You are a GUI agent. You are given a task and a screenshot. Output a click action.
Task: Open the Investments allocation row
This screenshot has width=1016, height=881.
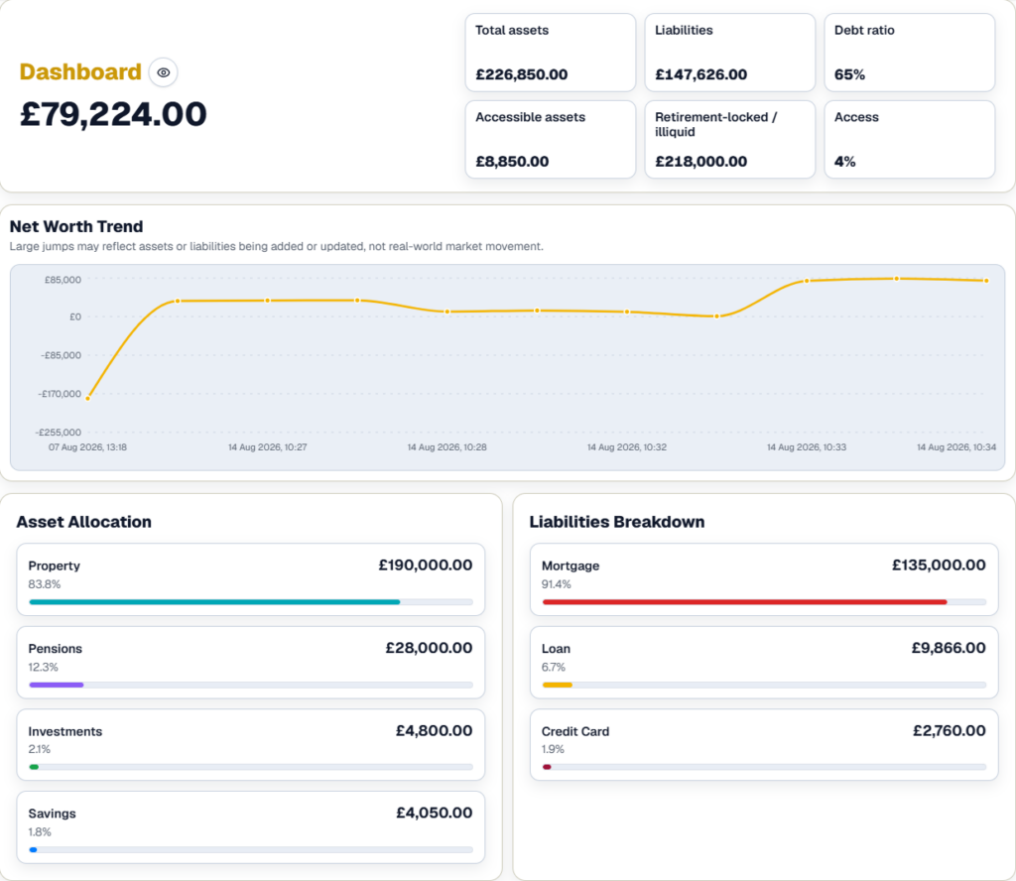pos(251,744)
